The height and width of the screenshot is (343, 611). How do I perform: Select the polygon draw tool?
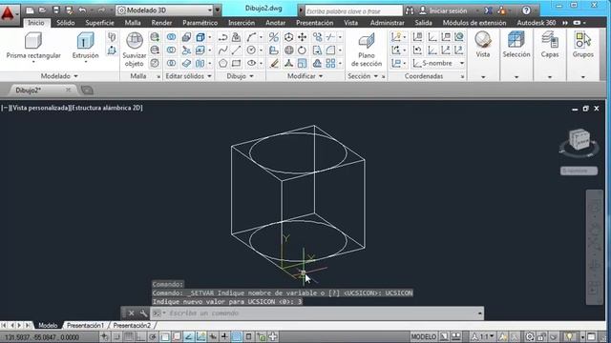click(222, 63)
